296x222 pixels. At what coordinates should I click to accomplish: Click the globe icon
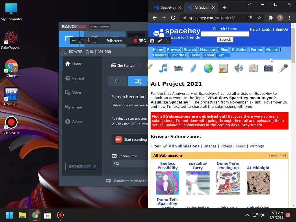(208, 68)
